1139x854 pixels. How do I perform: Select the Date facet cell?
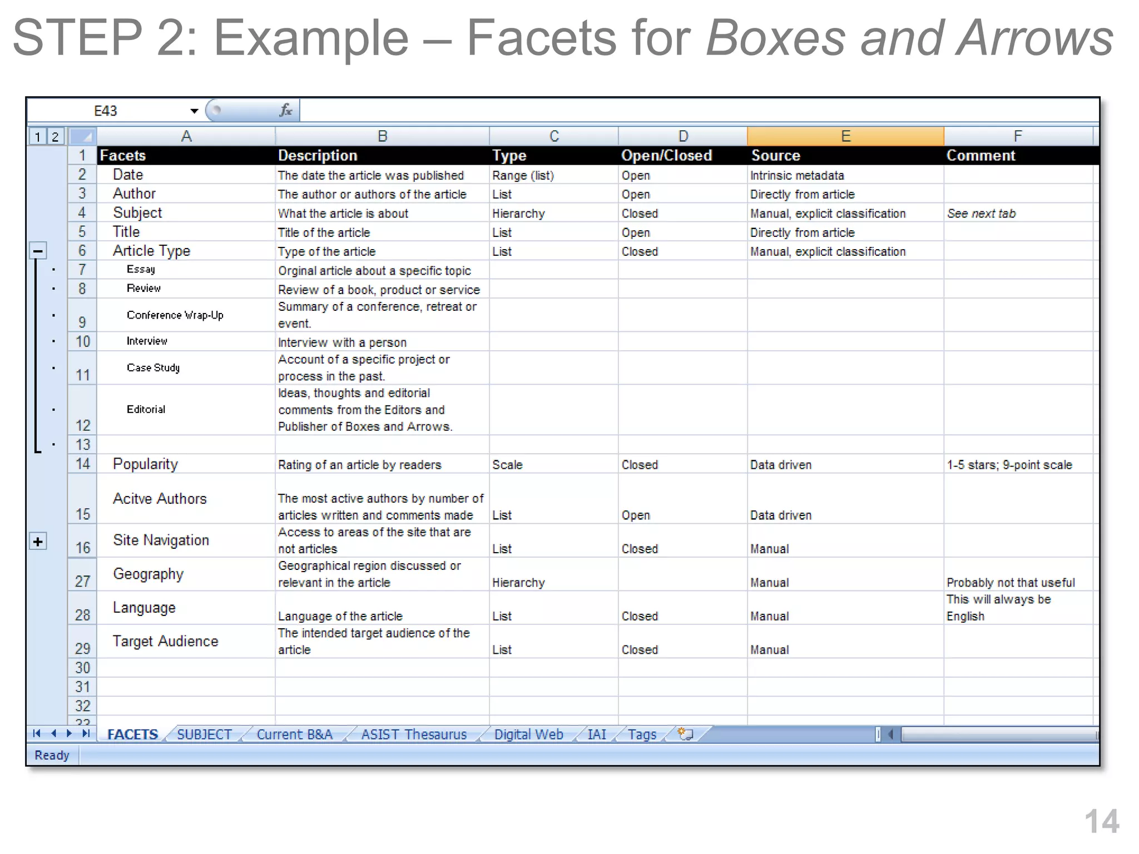click(x=186, y=175)
